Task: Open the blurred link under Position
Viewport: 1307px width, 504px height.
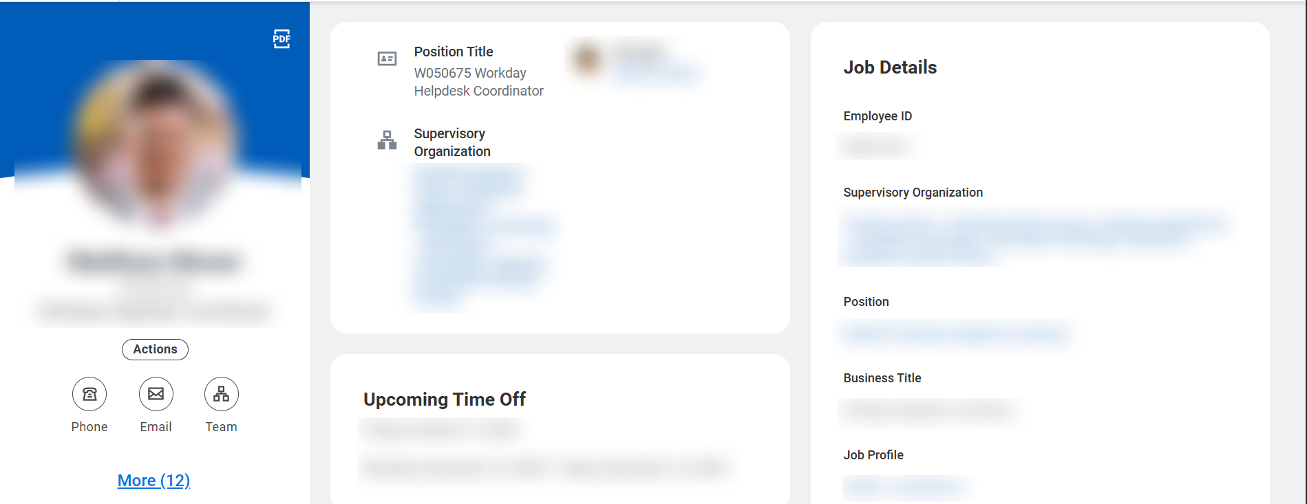Action: [x=956, y=334]
